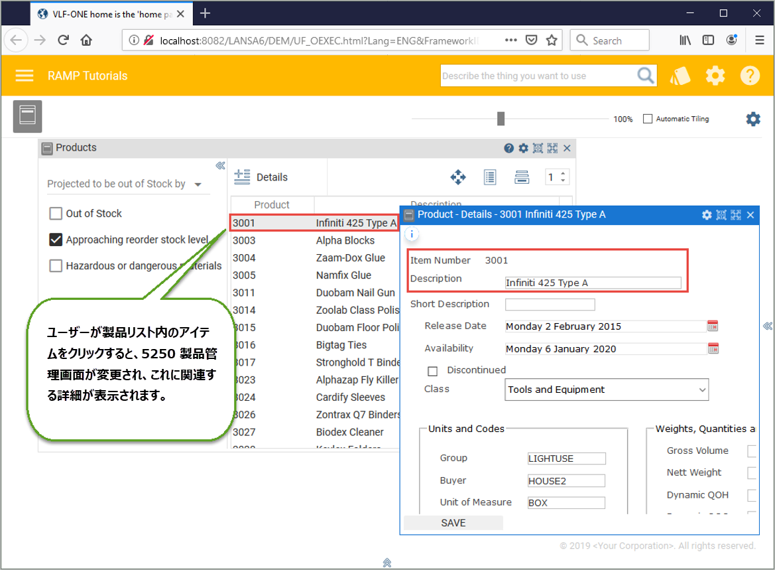Image resolution: width=775 pixels, height=570 pixels.
Task: Click the info icon in Product Details
Action: [x=412, y=234]
